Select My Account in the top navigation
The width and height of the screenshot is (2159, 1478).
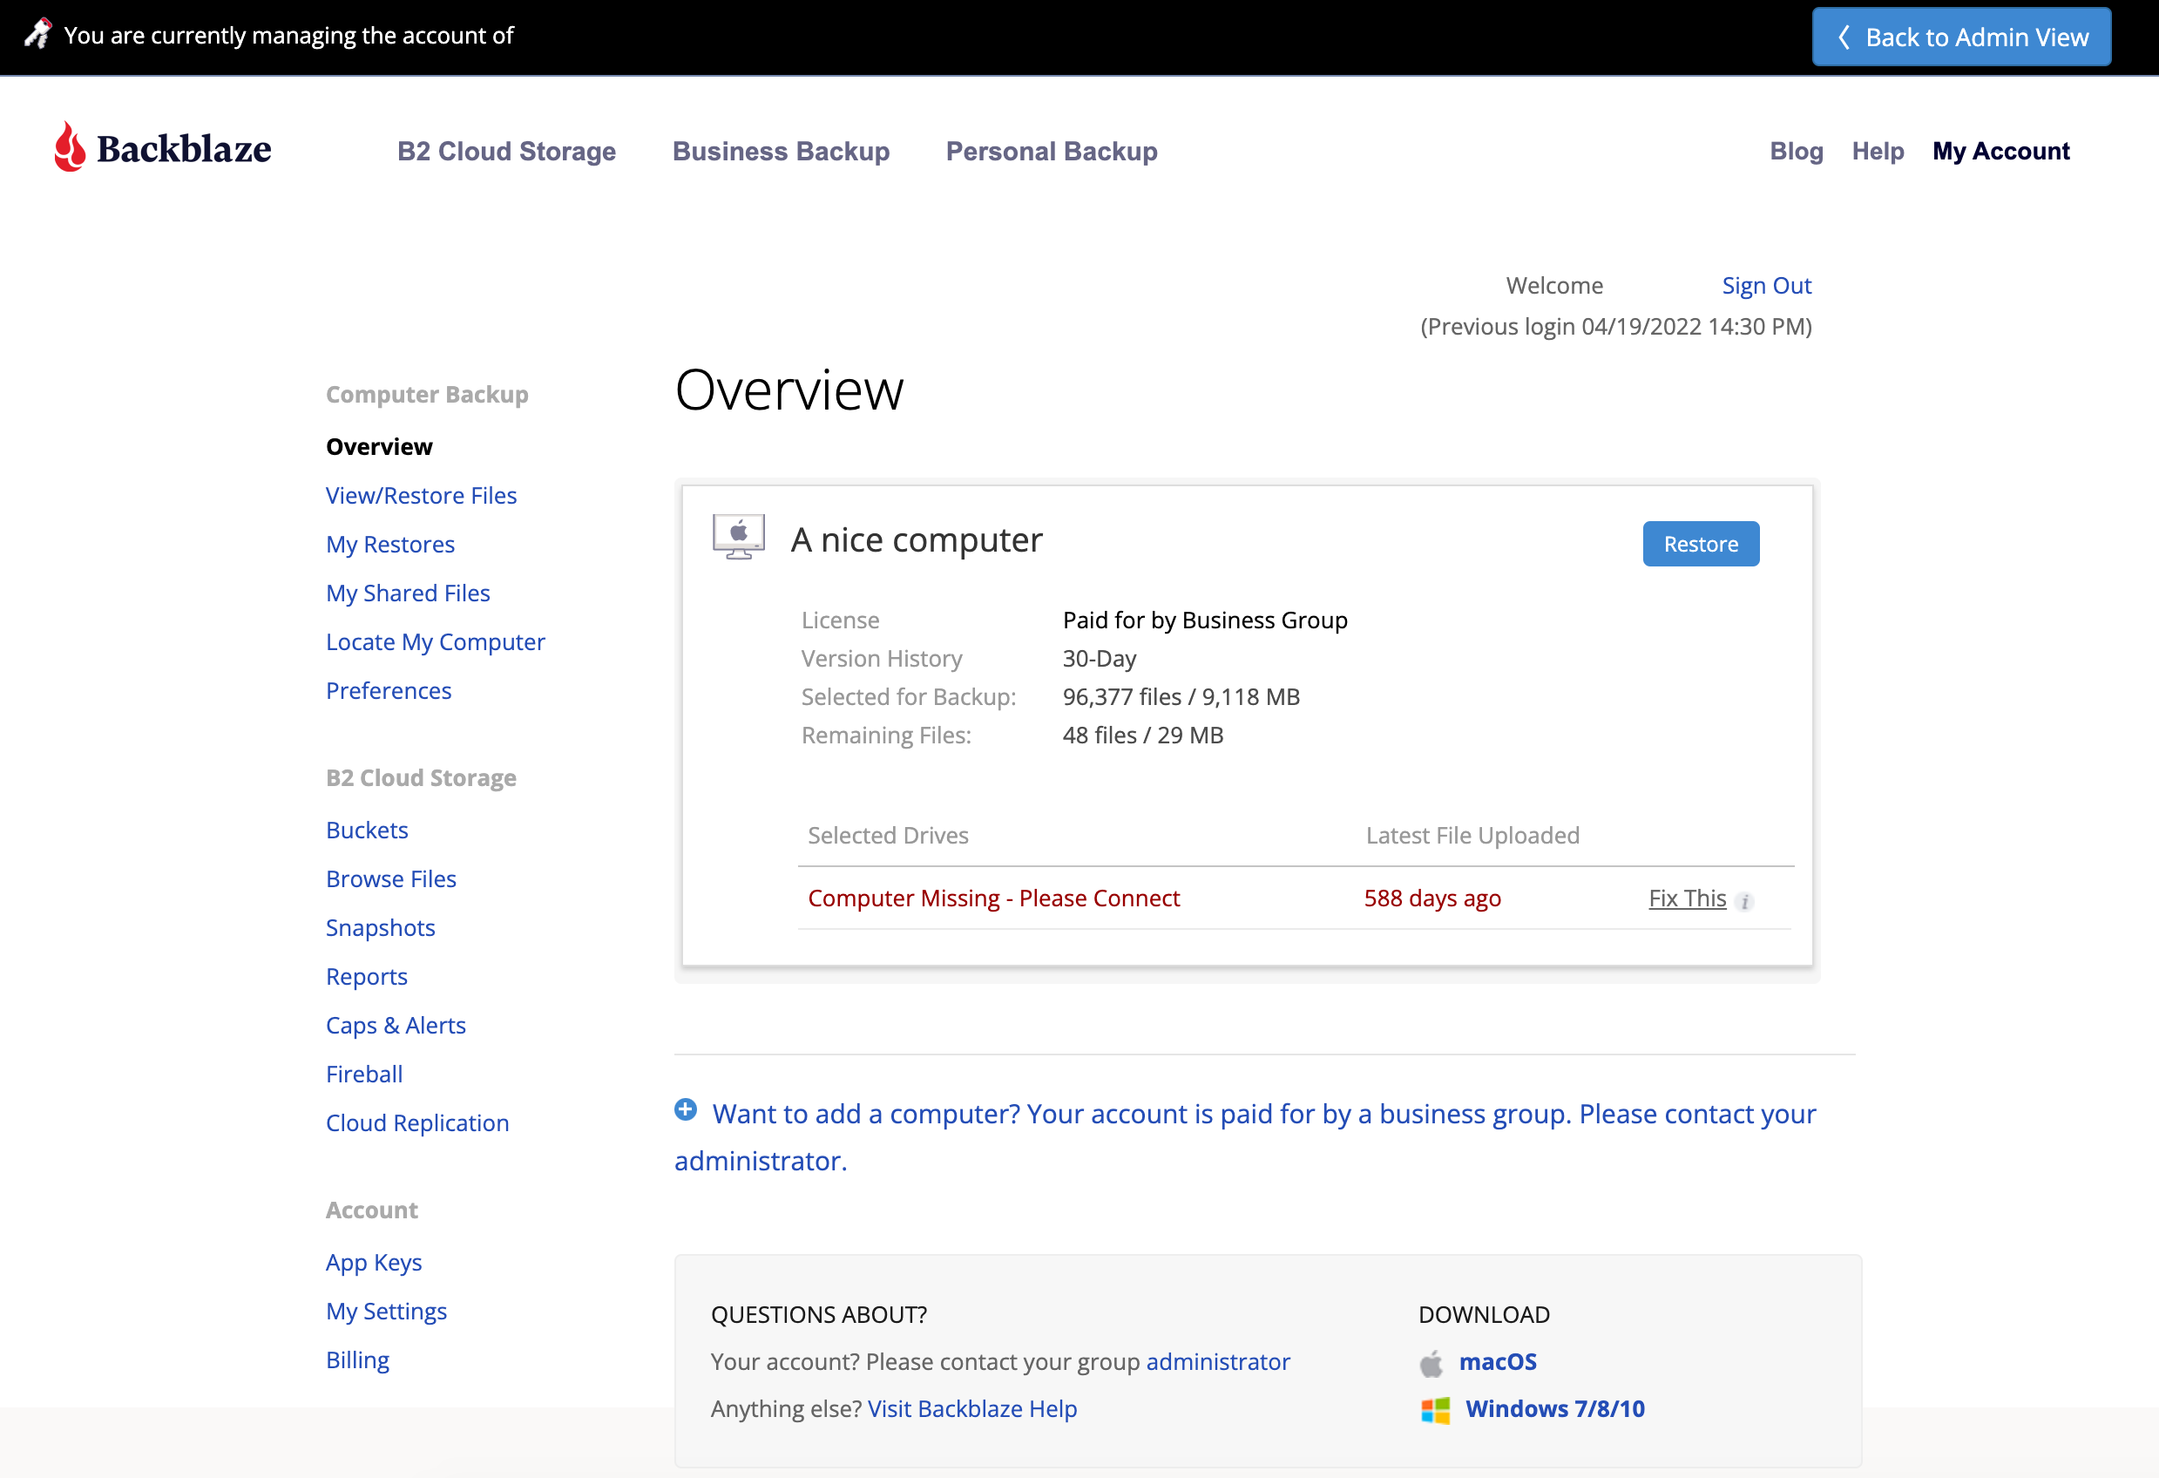[2001, 151]
